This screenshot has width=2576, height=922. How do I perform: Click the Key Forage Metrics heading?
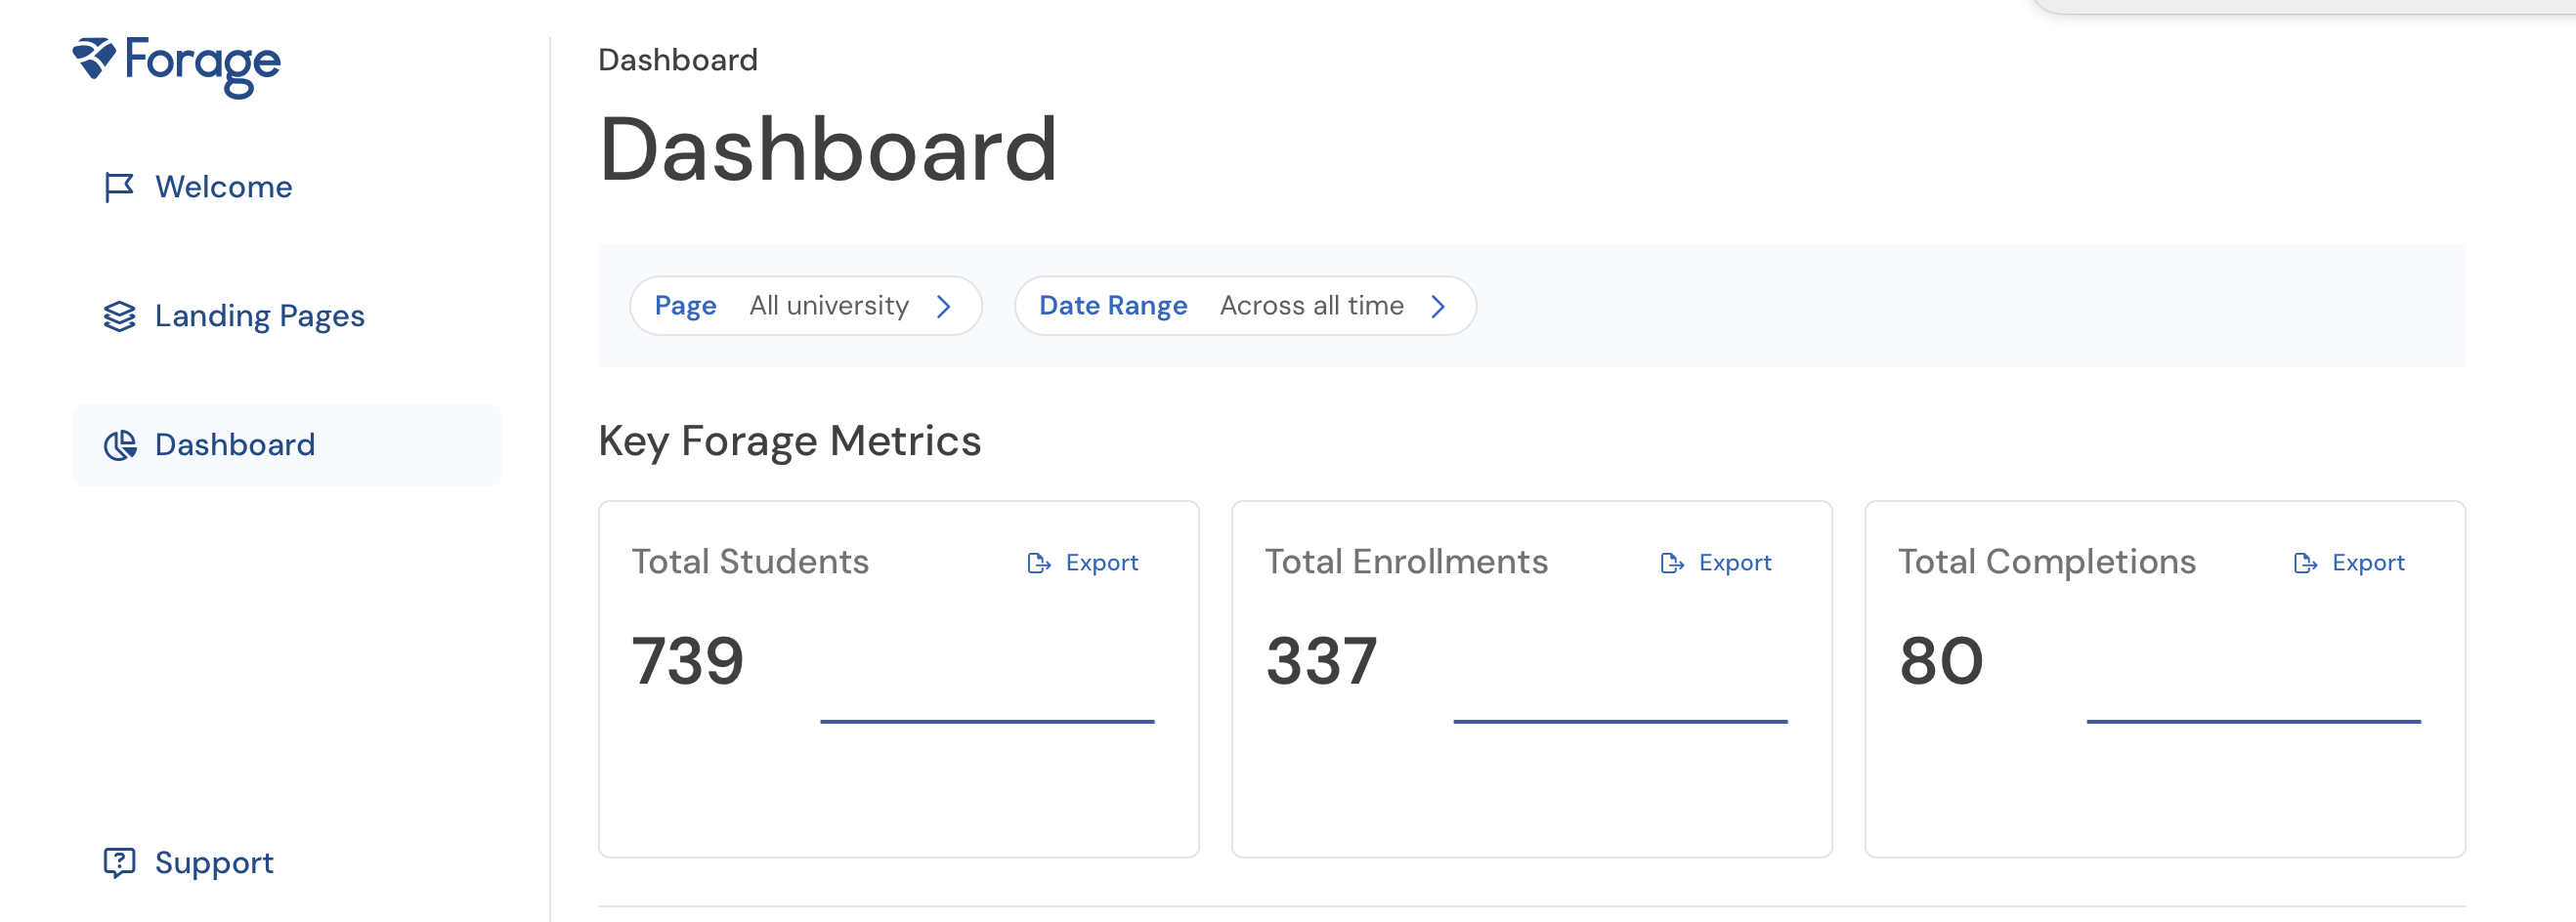tap(790, 440)
